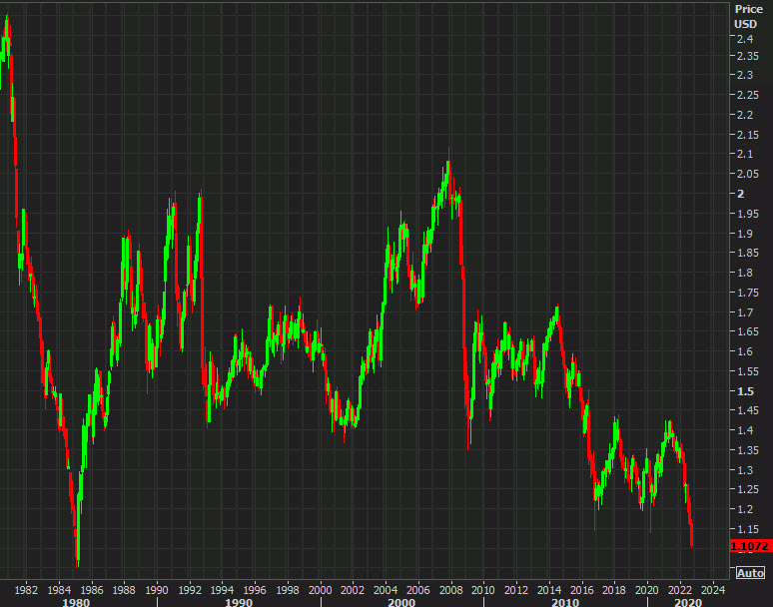Viewport: 773px width, 607px height.
Task: Click the 1.45 price axis label
Action: (748, 410)
